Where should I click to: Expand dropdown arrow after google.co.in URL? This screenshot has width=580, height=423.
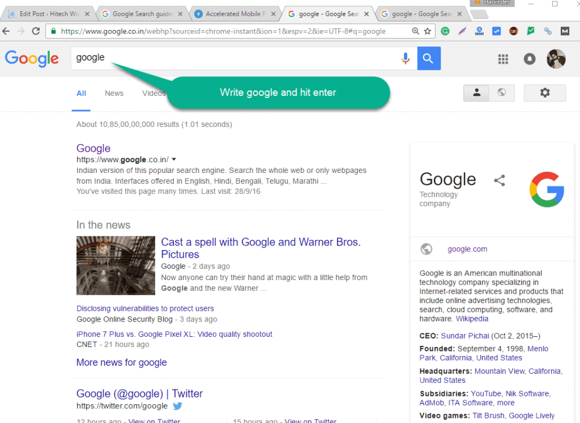[174, 159]
